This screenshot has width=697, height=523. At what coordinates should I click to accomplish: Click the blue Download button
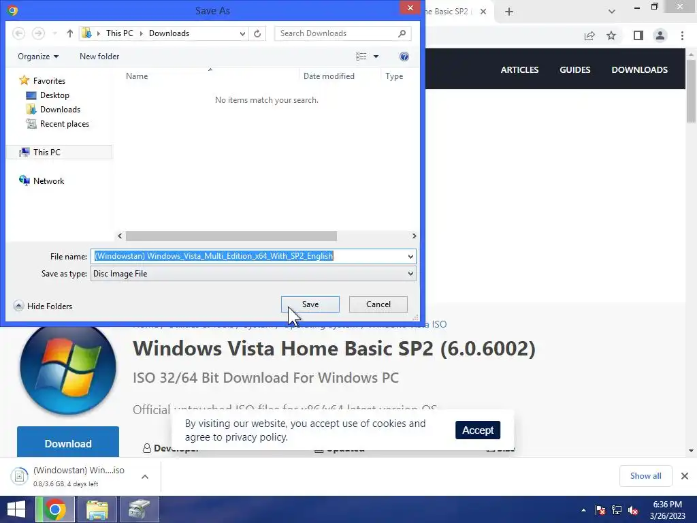[x=68, y=443]
